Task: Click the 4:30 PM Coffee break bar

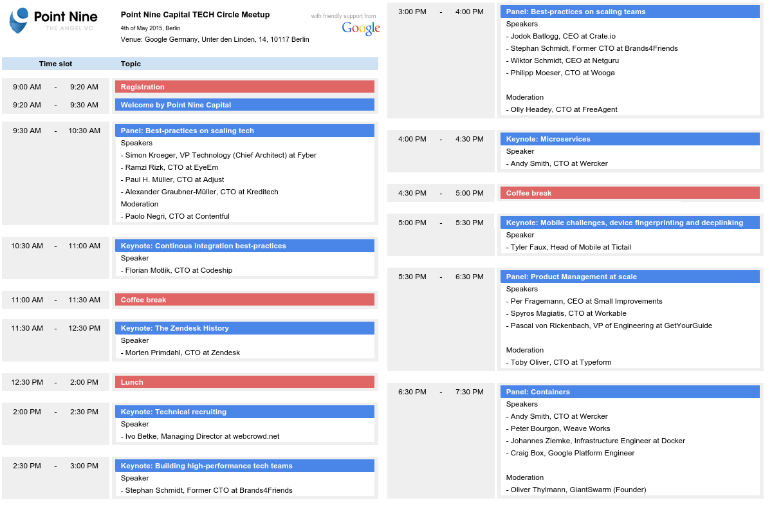Action: [x=630, y=193]
